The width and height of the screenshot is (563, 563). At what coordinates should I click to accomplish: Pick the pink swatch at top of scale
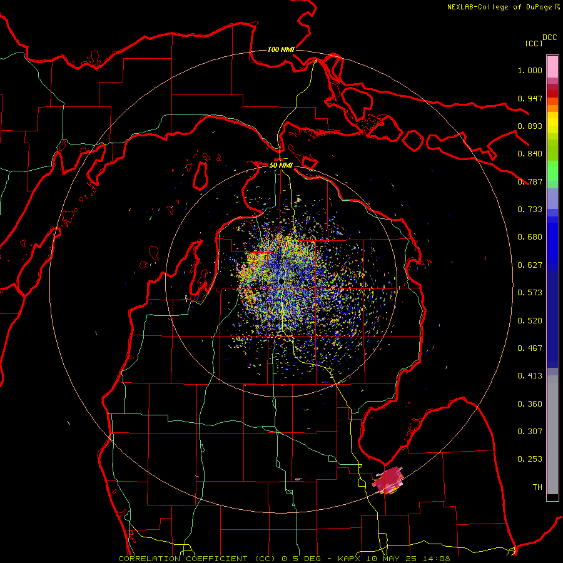(x=552, y=66)
